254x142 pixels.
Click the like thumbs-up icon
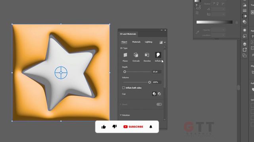(x=104, y=127)
